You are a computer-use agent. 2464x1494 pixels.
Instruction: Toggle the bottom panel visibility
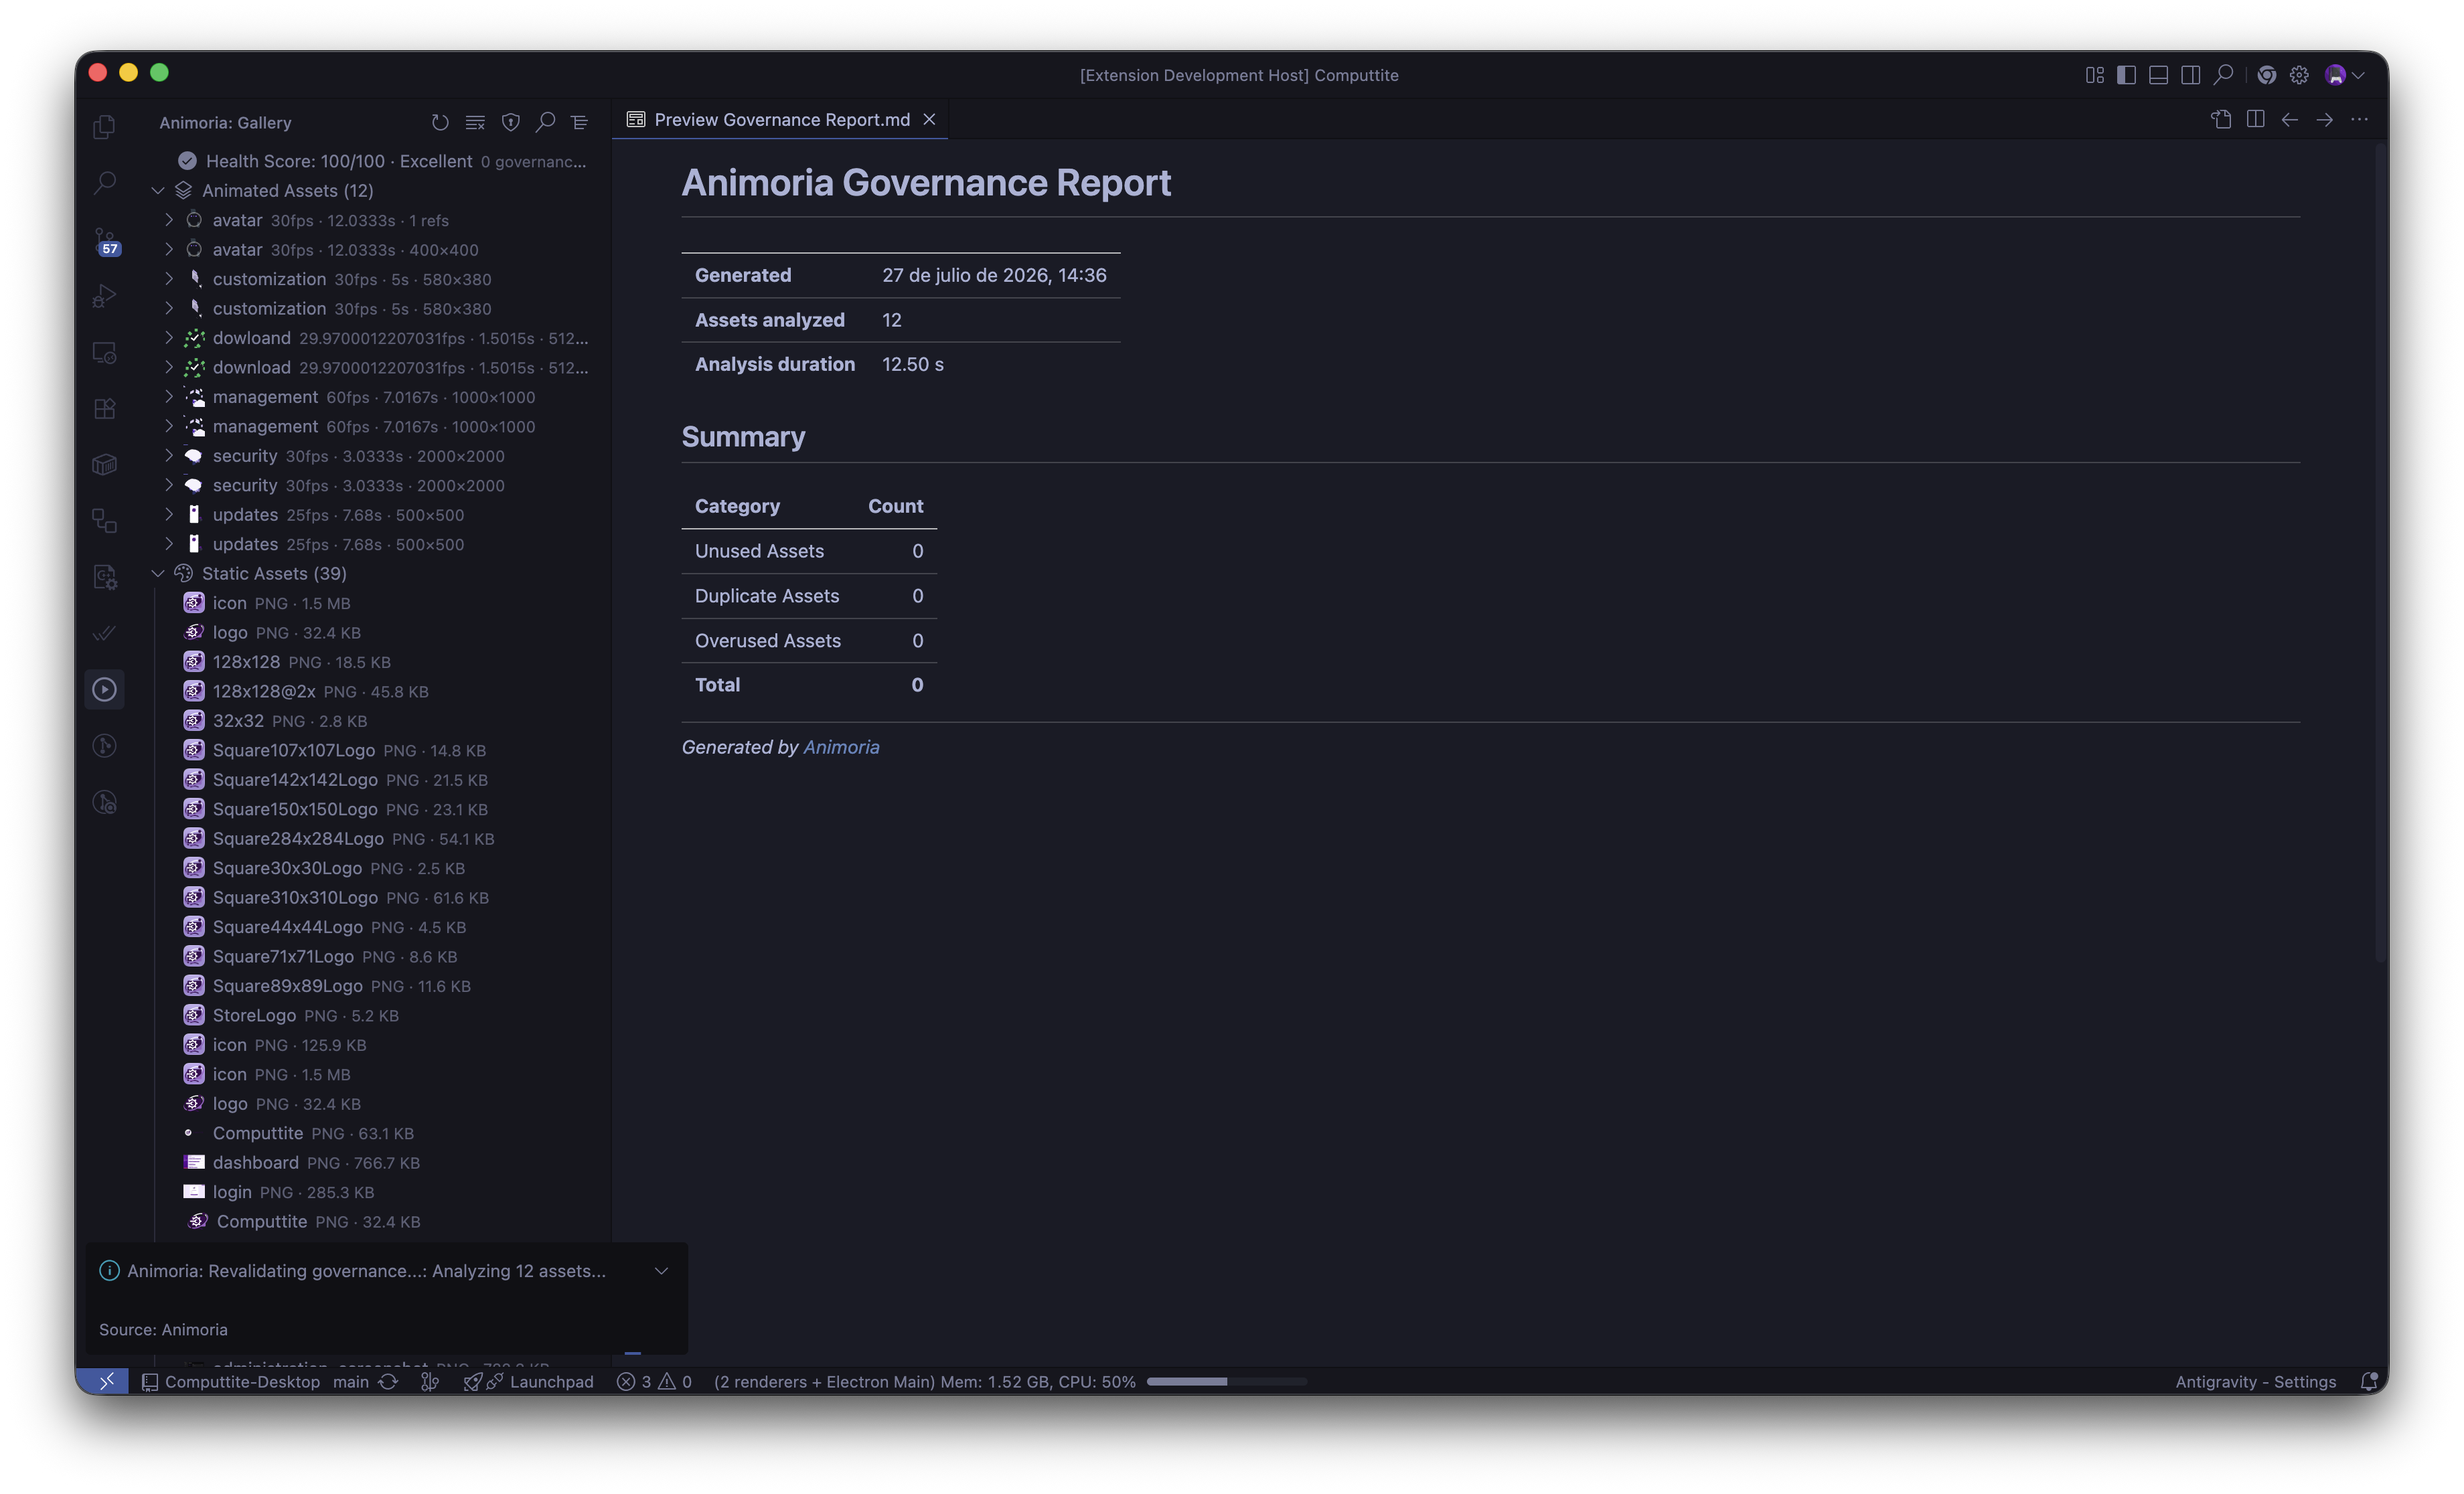click(2159, 75)
